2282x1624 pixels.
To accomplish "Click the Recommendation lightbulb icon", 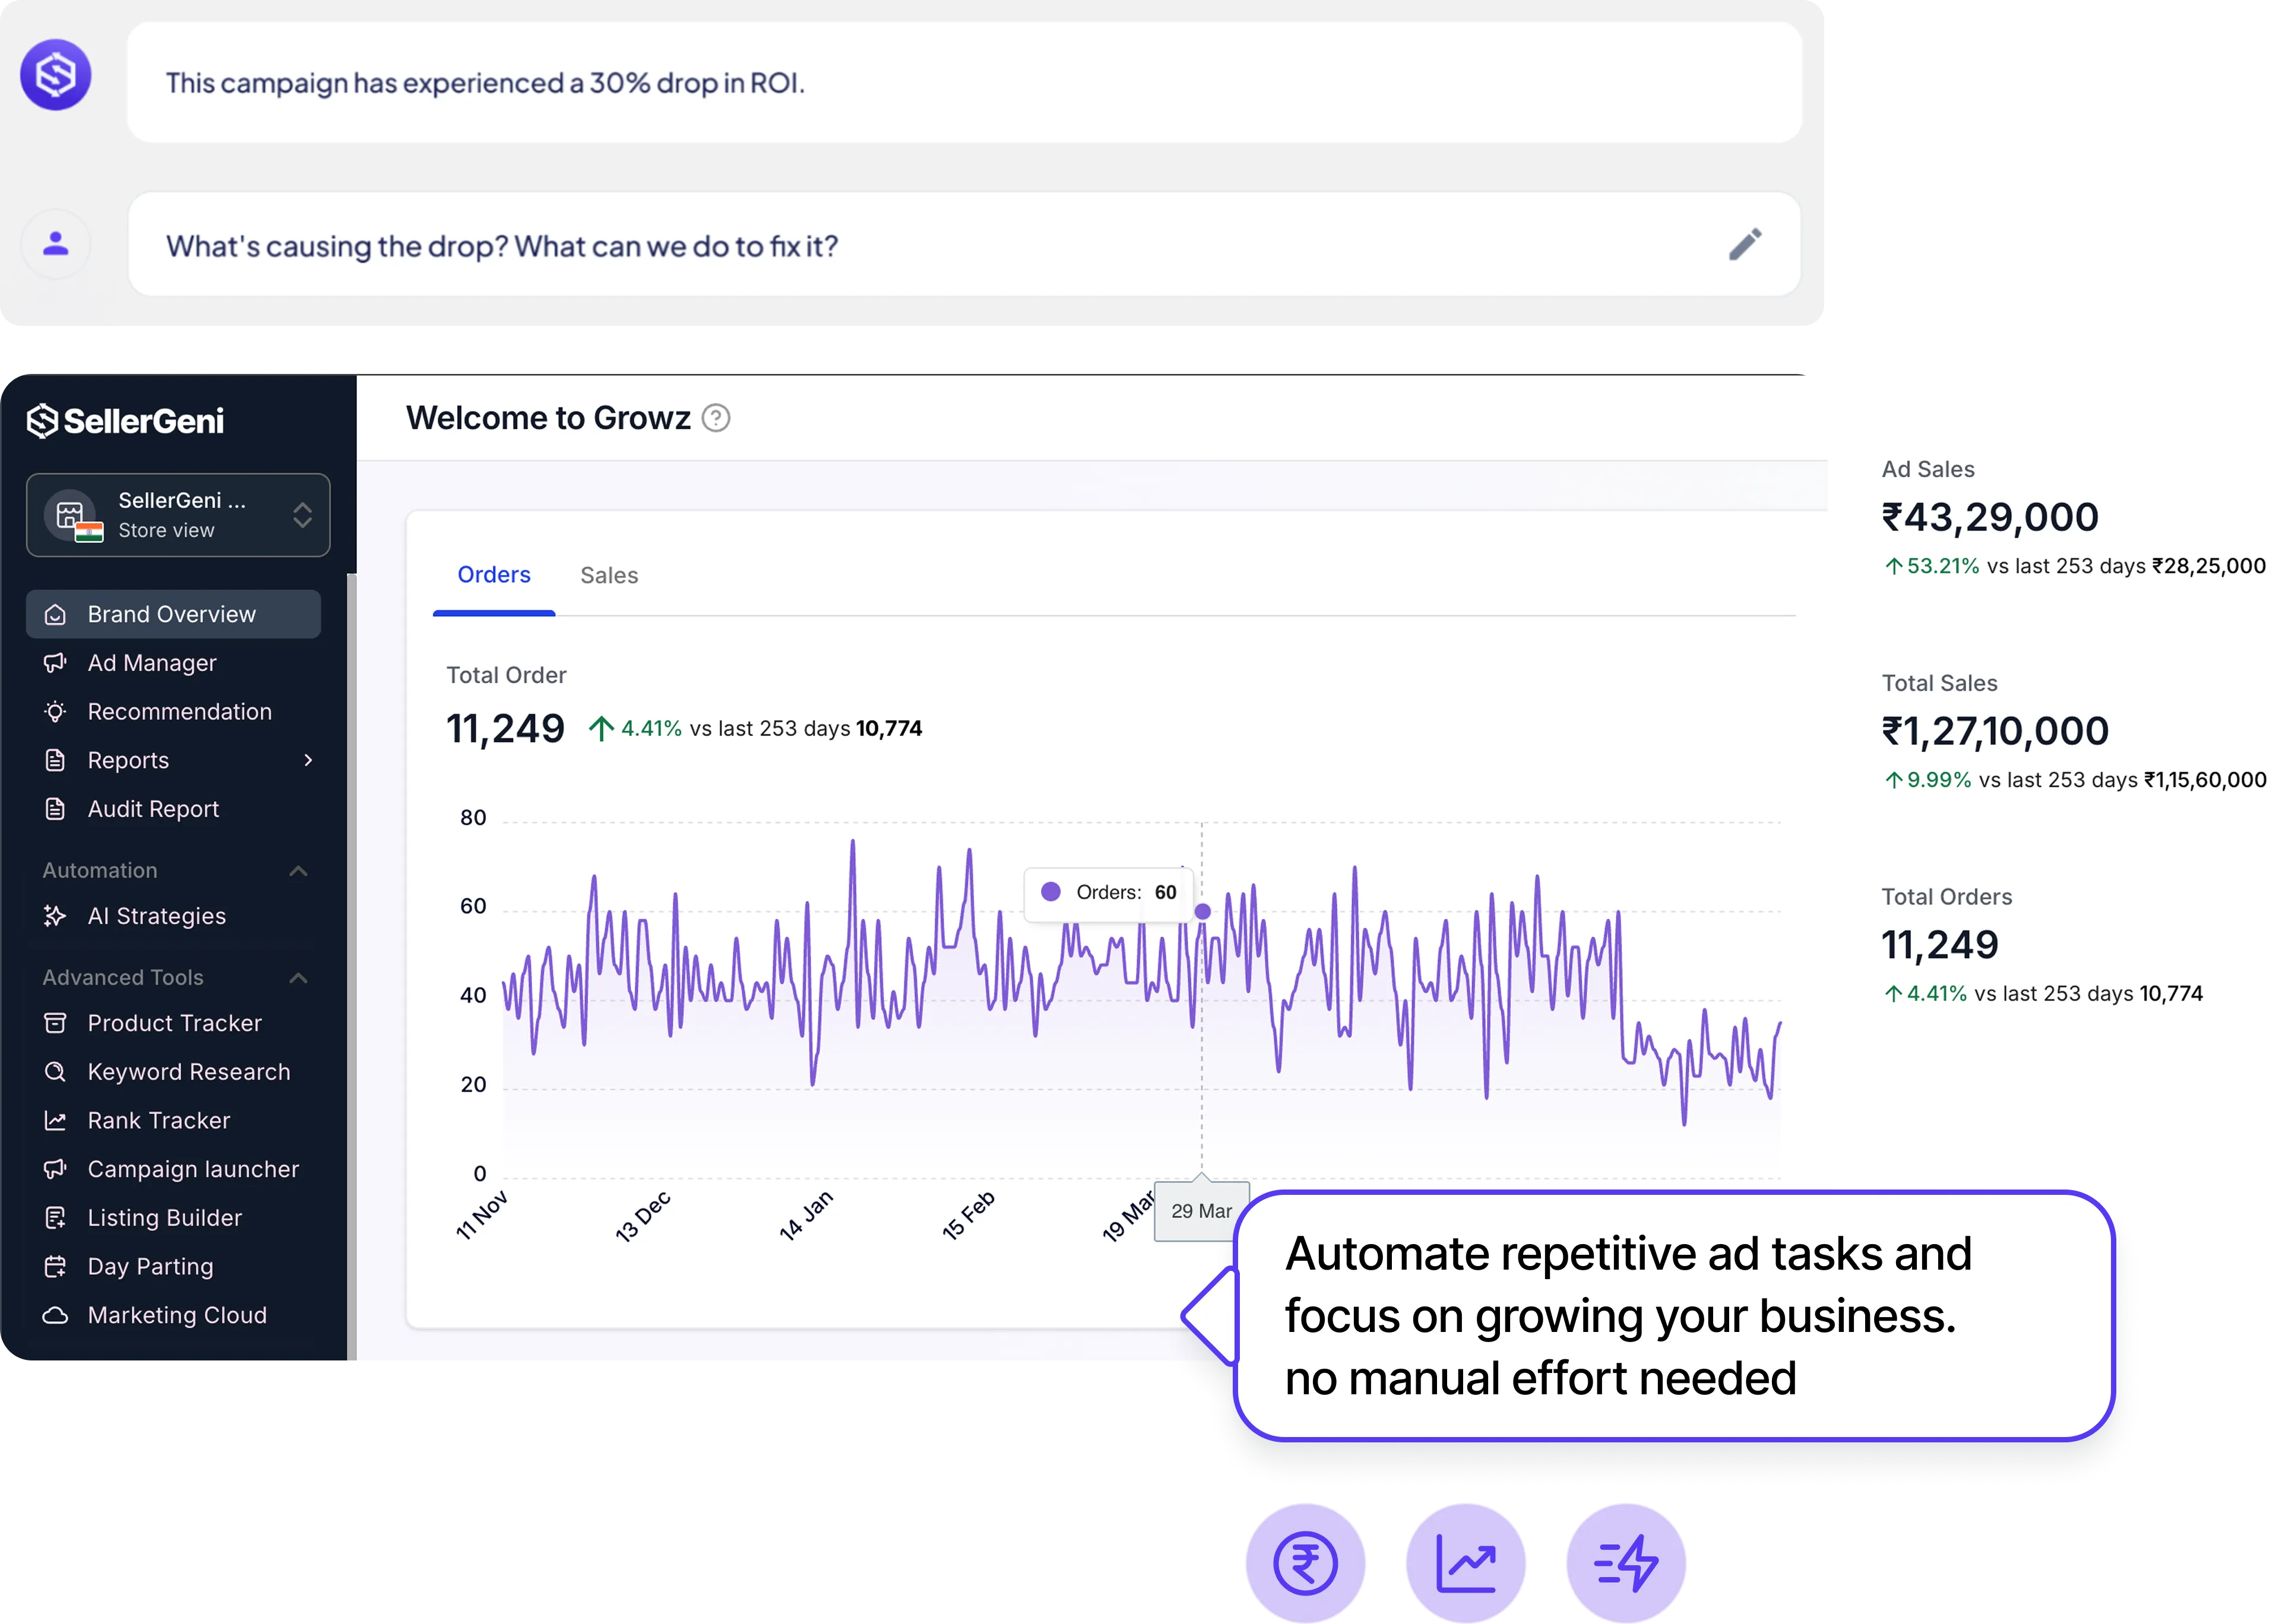I will (x=56, y=711).
